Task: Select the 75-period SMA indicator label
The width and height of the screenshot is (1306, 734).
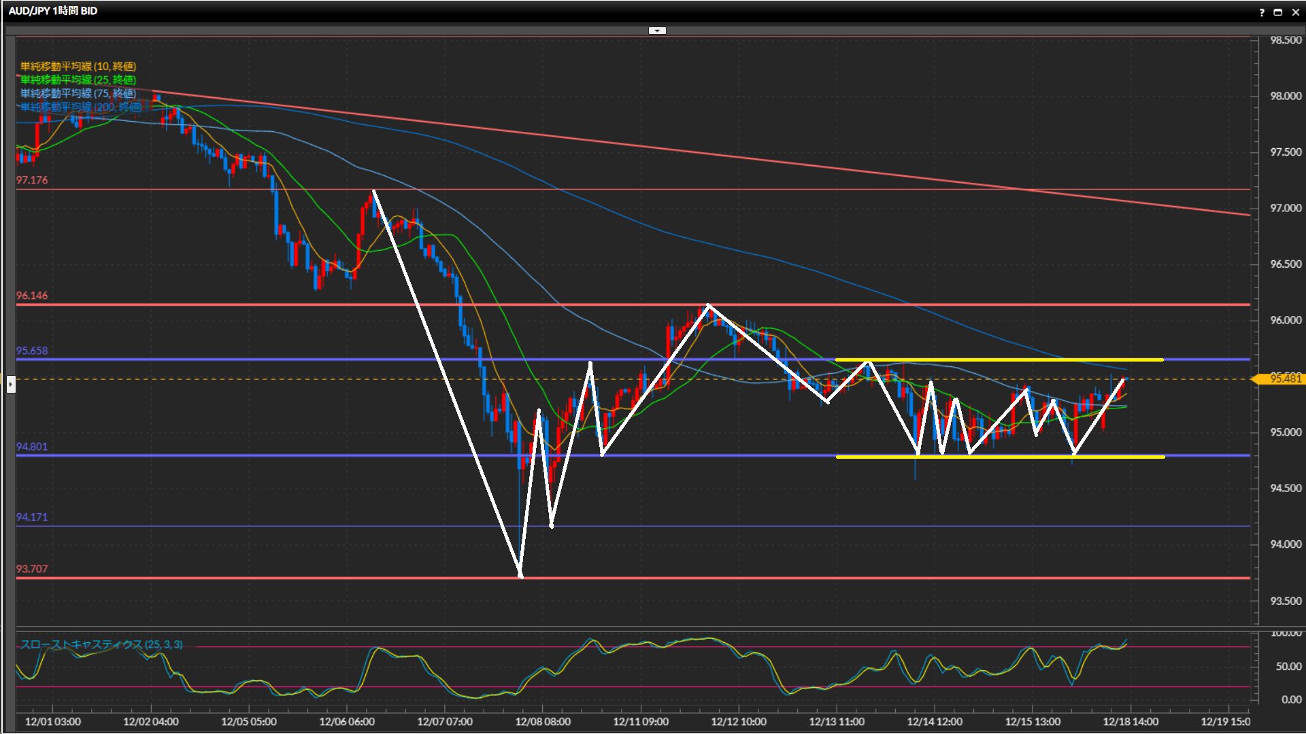Action: point(78,93)
